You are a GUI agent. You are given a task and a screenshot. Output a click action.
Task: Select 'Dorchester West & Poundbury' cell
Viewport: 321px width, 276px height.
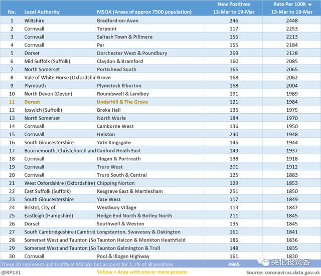click(132, 53)
